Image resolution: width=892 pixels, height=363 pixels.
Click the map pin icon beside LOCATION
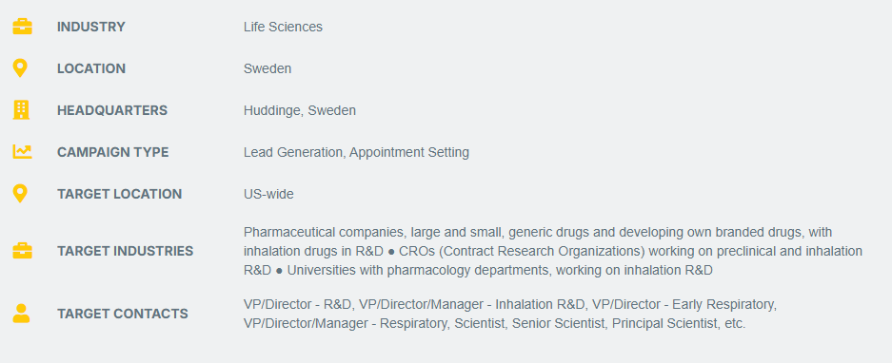[x=20, y=68]
